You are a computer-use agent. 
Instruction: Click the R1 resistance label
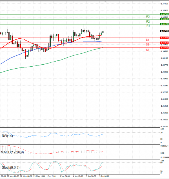148,26
